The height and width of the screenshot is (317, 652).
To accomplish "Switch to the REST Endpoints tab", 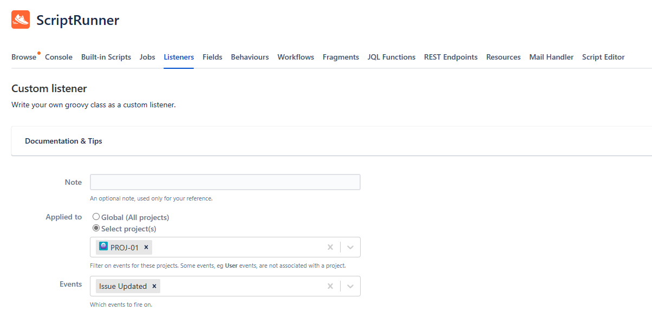I will click(x=451, y=57).
